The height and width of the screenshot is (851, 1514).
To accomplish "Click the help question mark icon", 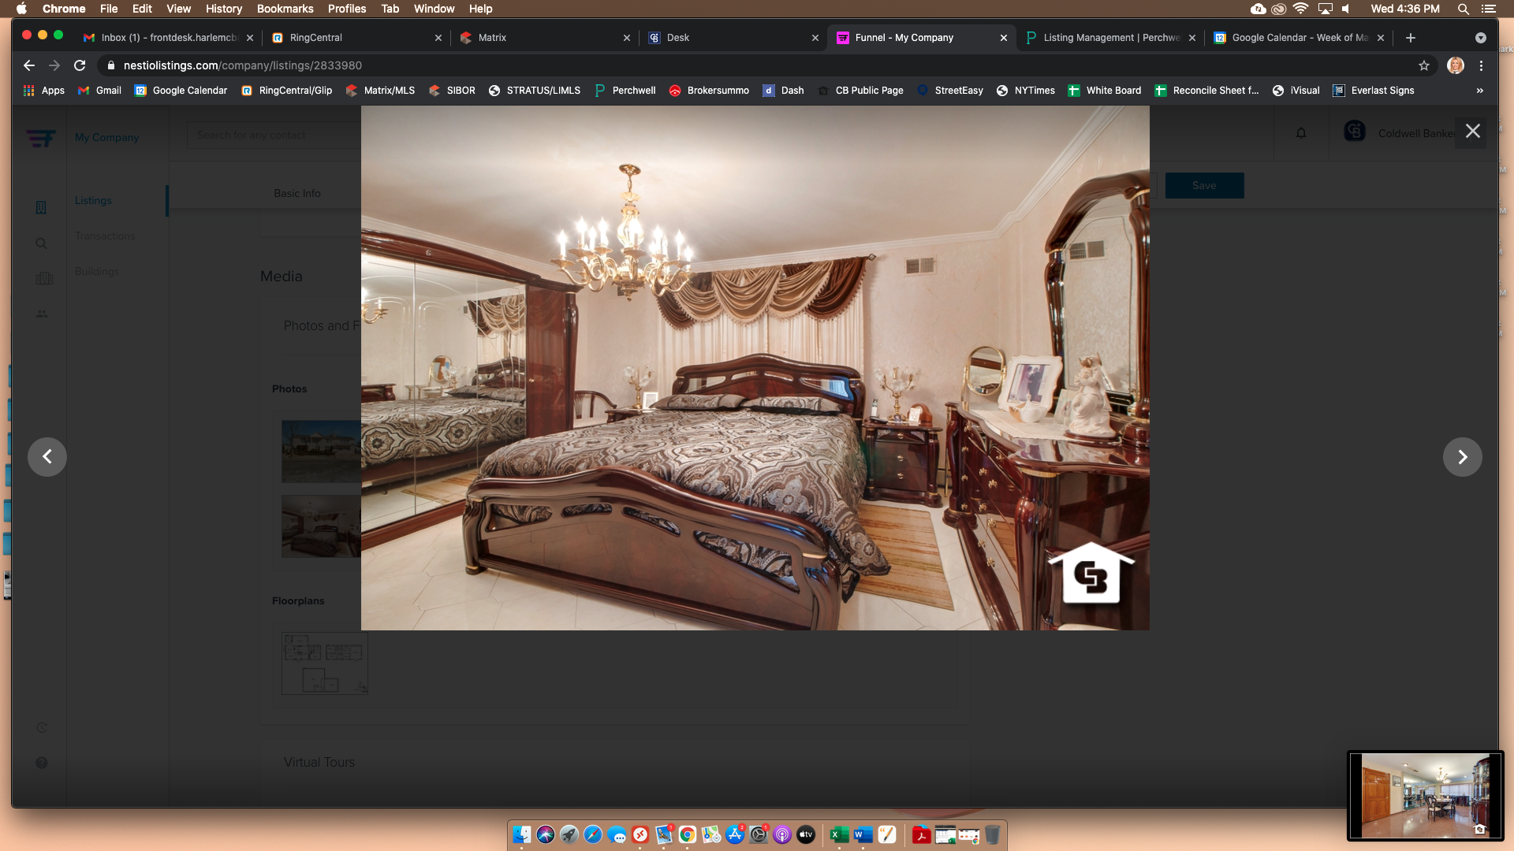I will (x=42, y=763).
